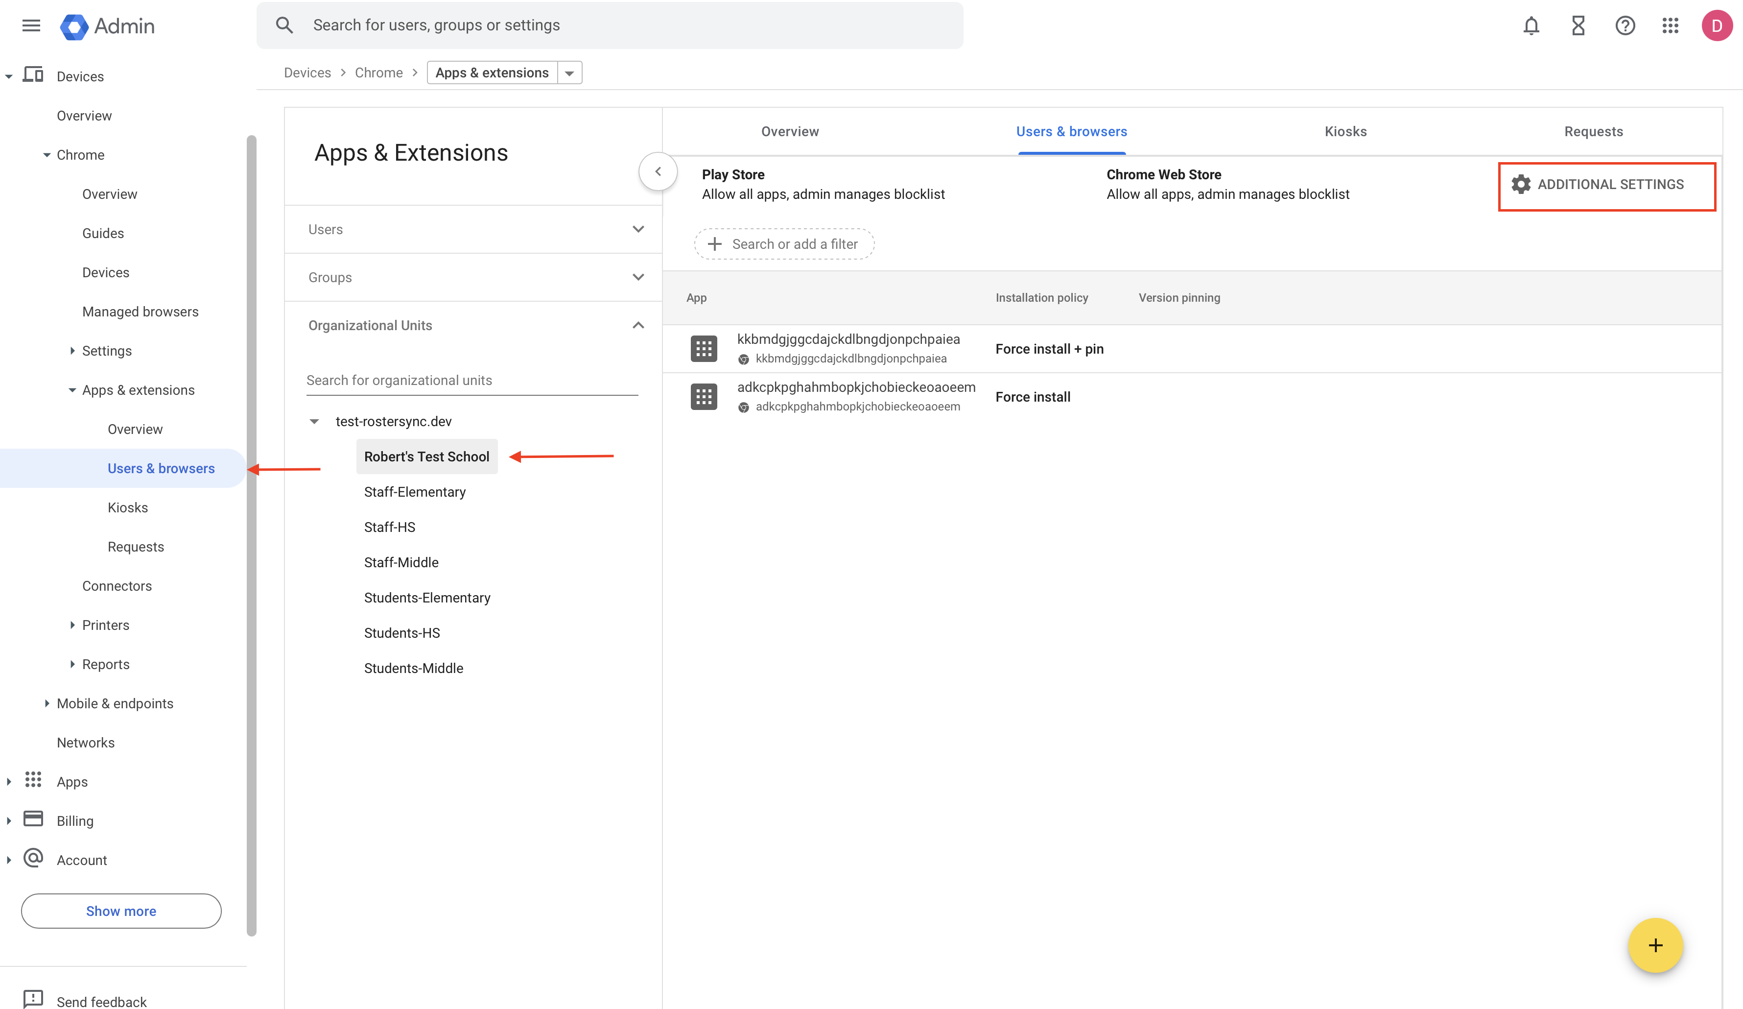This screenshot has width=1743, height=1009.
Task: Switch to the Kiosks tab
Action: 1345,131
